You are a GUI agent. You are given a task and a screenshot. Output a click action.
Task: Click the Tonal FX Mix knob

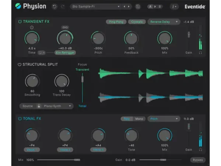(x=165, y=135)
